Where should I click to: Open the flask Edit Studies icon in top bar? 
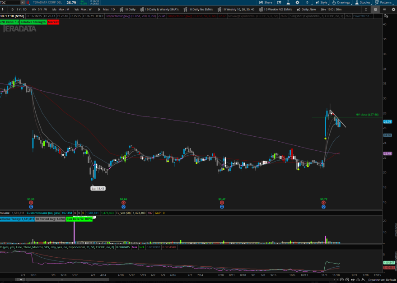tap(288, 3)
